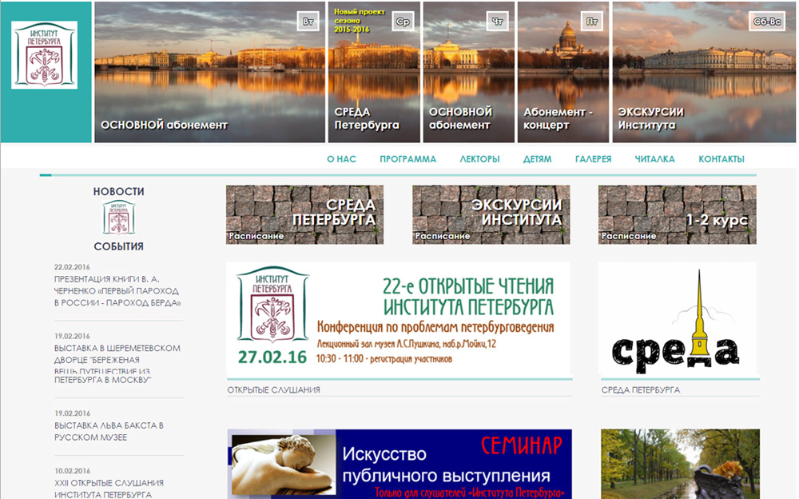The image size is (799, 499).
Task: Open the Tuesday ОСНОВНОЙ абонемент banner
Action: point(209,72)
